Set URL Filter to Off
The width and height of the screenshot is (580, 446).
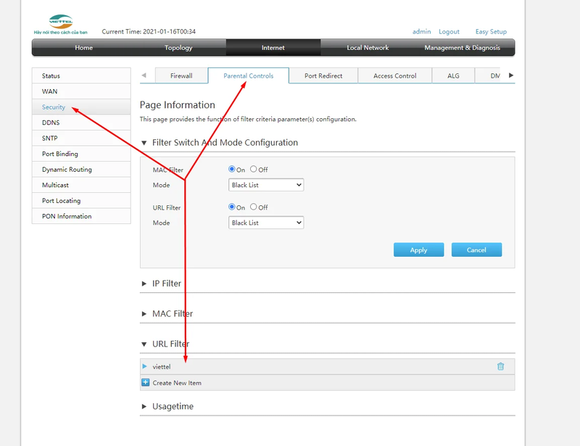click(253, 207)
